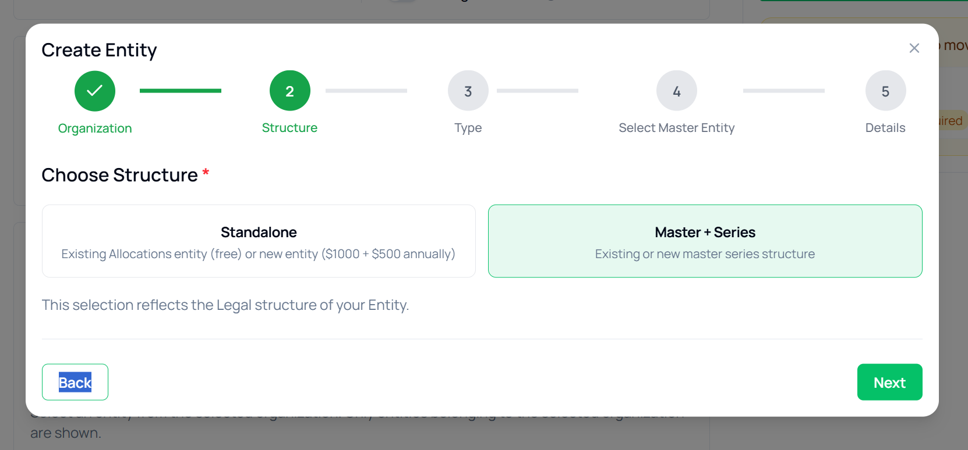Click the Choose Structure heading
The width and height of the screenshot is (968, 450).
point(119,175)
